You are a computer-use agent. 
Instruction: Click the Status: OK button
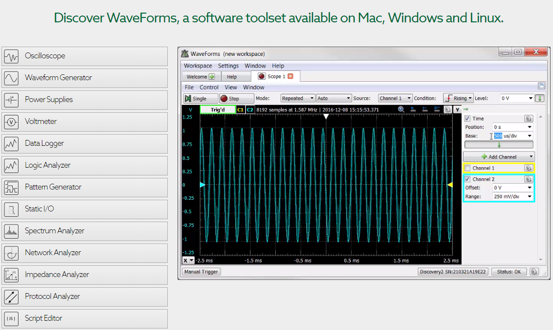[509, 272]
